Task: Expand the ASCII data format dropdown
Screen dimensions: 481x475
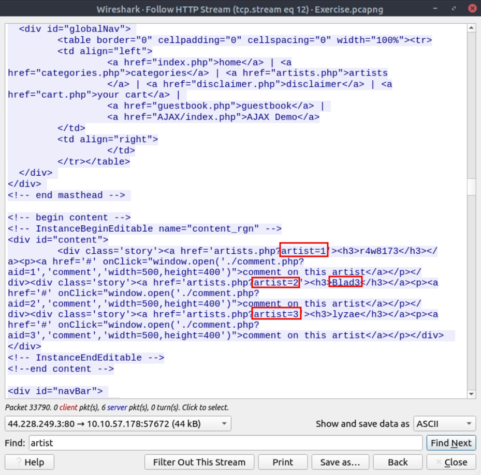Action: (444, 424)
